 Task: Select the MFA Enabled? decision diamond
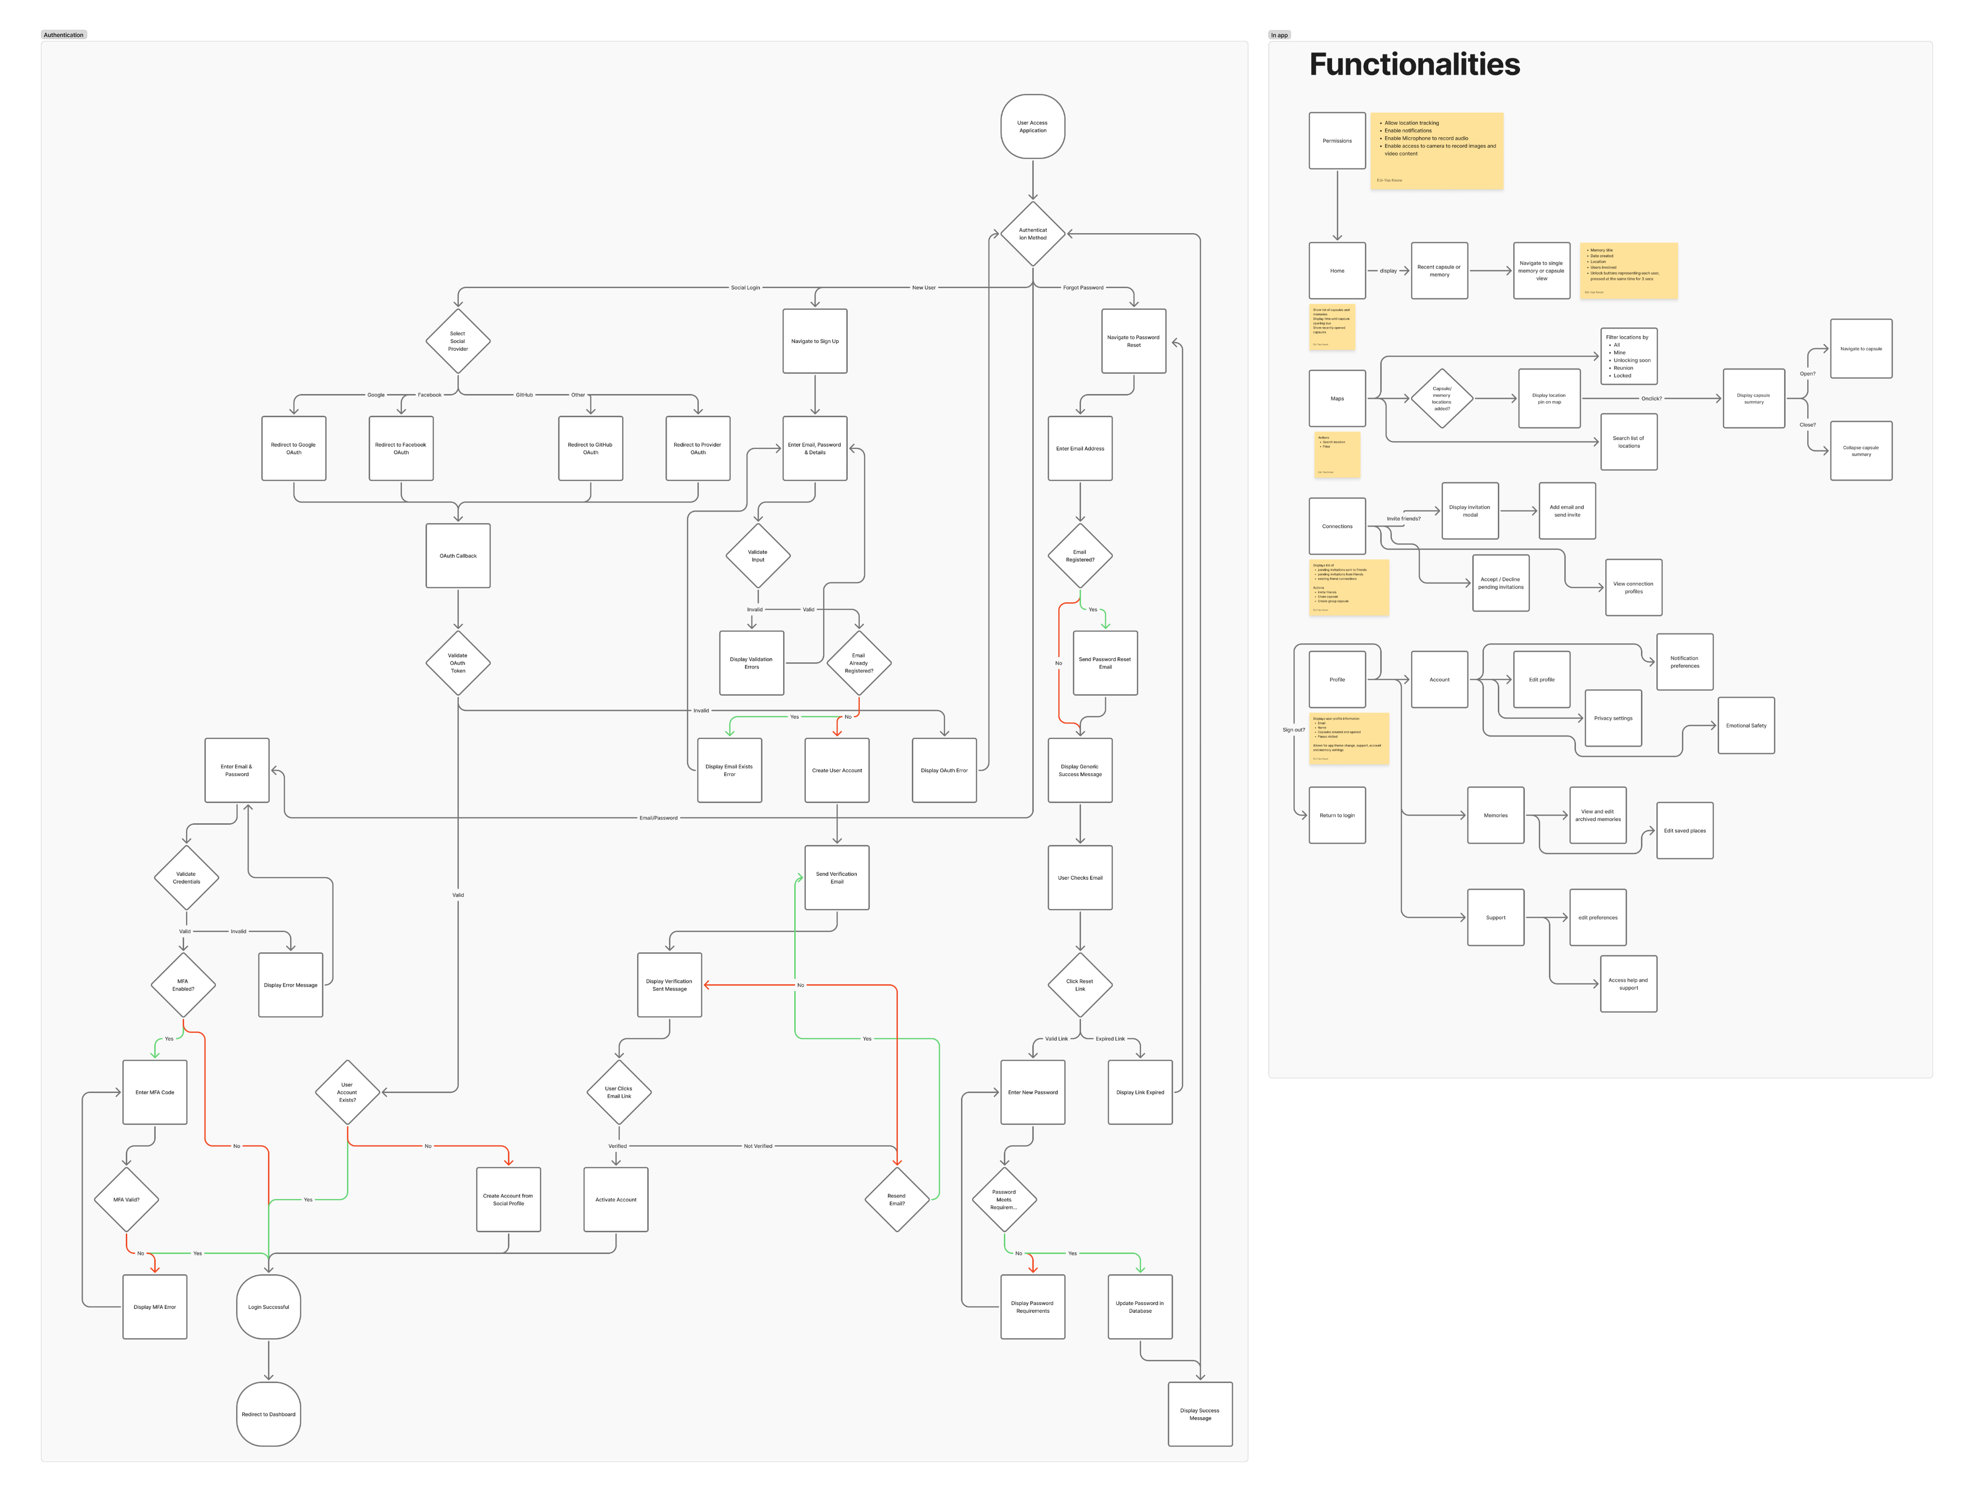184,985
